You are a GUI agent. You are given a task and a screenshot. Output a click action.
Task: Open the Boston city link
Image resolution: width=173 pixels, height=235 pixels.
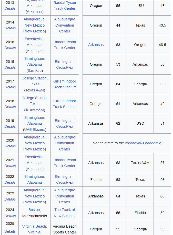pyautogui.click(x=34, y=210)
